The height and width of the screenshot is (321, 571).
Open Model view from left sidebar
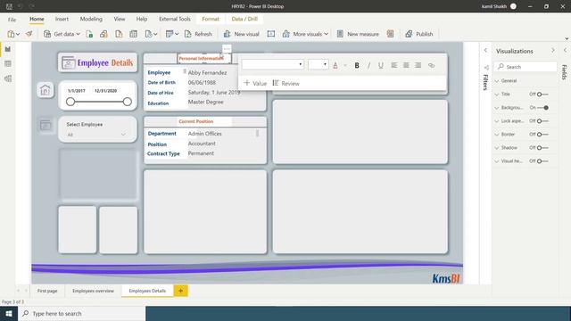tap(8, 78)
